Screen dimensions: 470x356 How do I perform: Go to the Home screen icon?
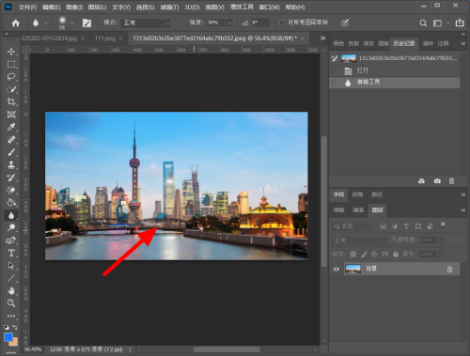click(16, 23)
